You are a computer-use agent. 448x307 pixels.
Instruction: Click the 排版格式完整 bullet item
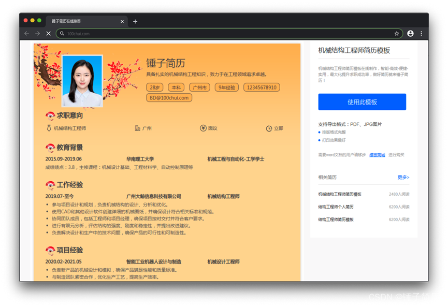pos(334,132)
